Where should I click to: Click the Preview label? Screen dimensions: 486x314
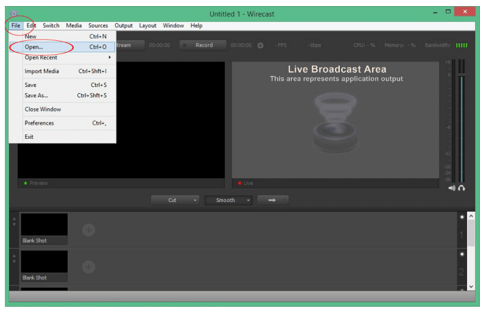[x=38, y=183]
